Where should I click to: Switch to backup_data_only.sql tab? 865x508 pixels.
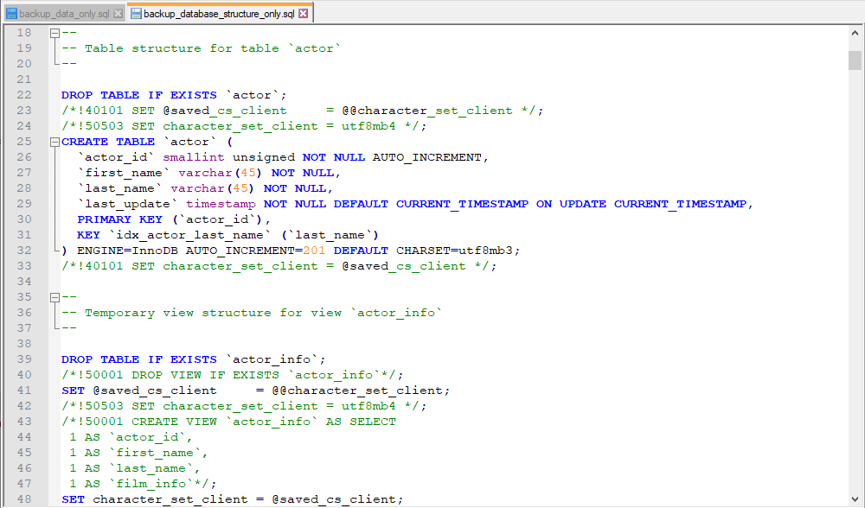(64, 14)
